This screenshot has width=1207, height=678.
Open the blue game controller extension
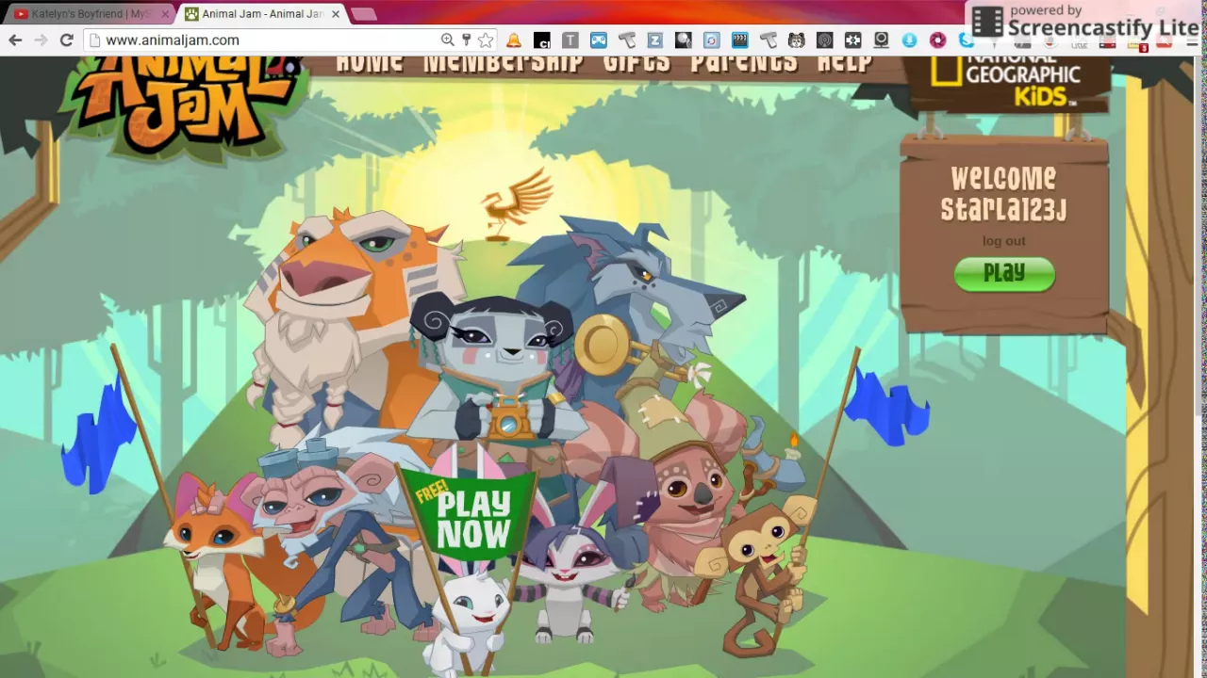click(599, 40)
